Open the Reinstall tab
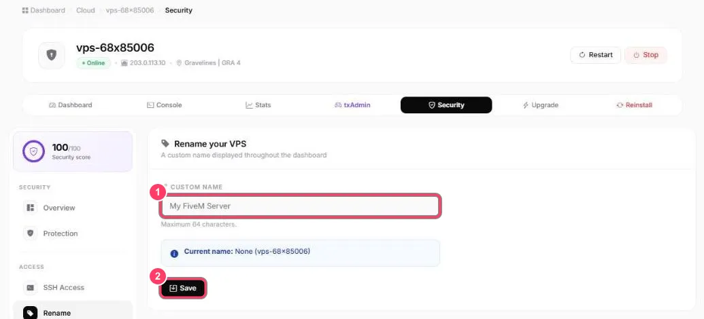Image resolution: width=704 pixels, height=319 pixels. (x=634, y=105)
